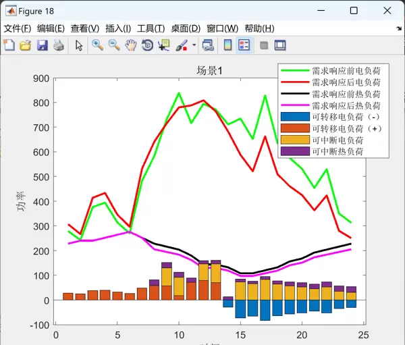
Task: Select the Zoom In magnifier tool
Action: point(98,45)
